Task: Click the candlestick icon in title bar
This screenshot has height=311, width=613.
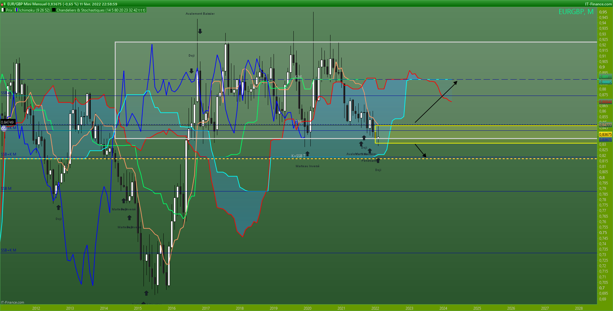Action: (x=4, y=4)
